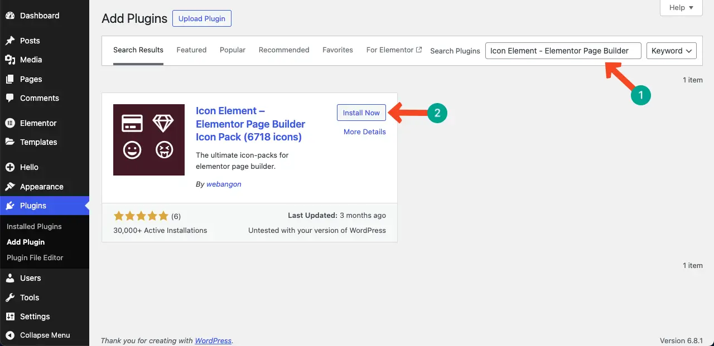Click Install Now for Icon Element
Image resolution: width=714 pixels, height=346 pixels.
tap(361, 113)
